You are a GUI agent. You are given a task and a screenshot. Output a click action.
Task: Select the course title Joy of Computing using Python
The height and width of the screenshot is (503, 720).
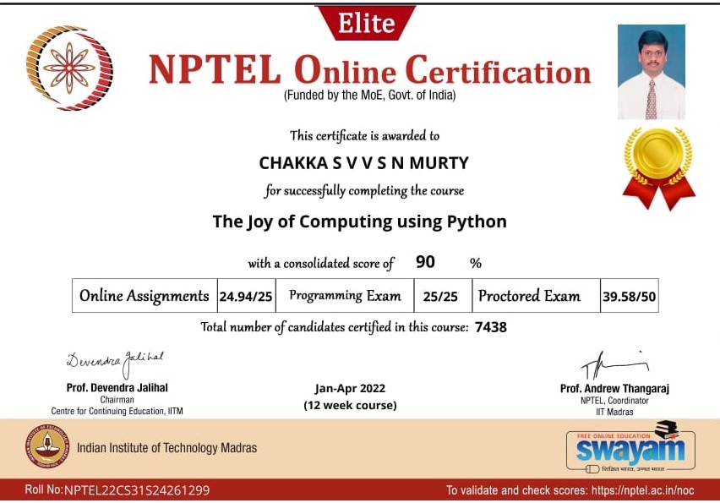359,222
